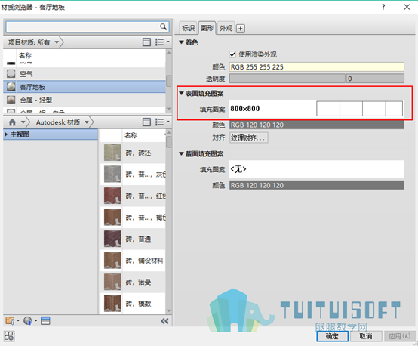
Task: Toggle 使用渲染外观 checkbox
Action: (x=232, y=54)
